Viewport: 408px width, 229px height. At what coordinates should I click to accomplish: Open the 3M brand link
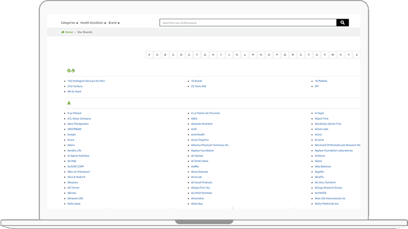[317, 86]
